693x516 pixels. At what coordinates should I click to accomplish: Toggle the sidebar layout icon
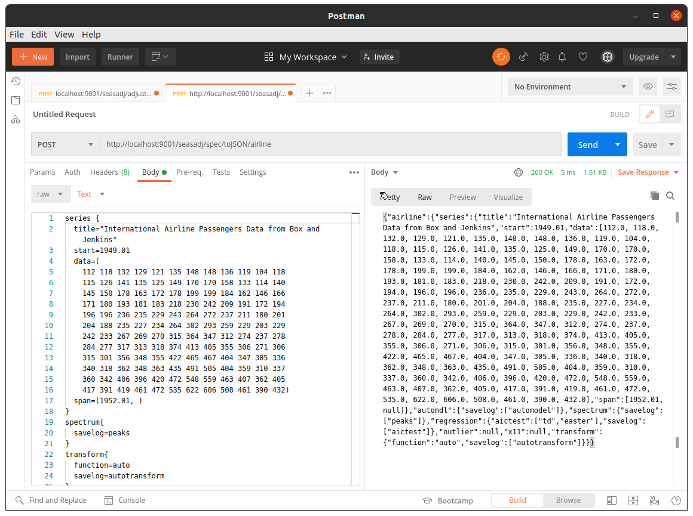[612, 500]
